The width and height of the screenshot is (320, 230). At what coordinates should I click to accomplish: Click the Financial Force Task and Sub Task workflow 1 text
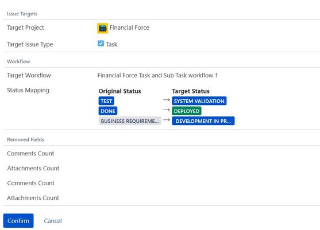click(x=157, y=75)
